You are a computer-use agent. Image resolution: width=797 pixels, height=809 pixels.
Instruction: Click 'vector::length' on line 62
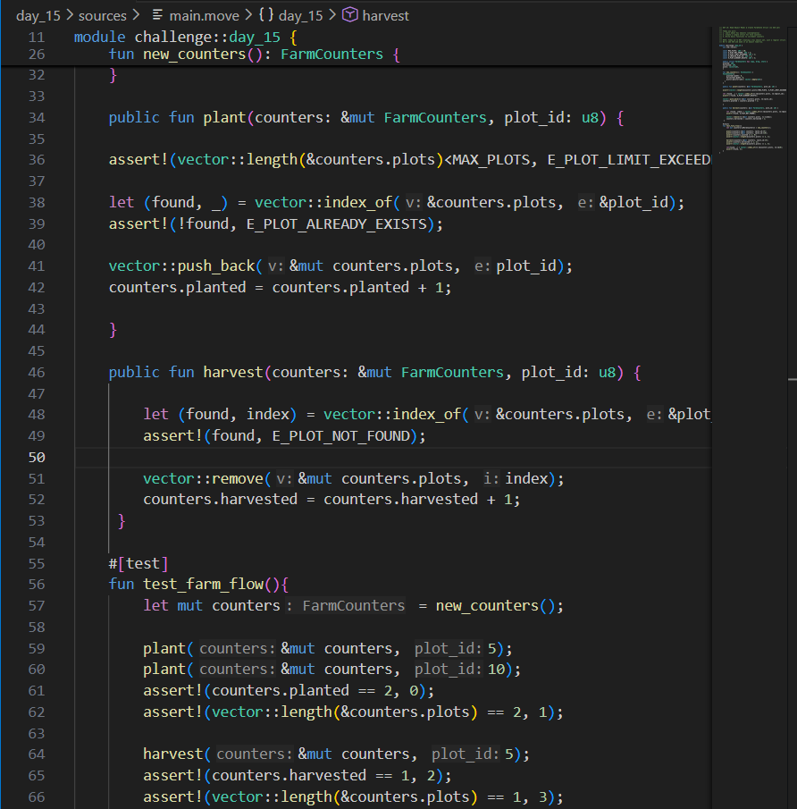[x=272, y=712]
